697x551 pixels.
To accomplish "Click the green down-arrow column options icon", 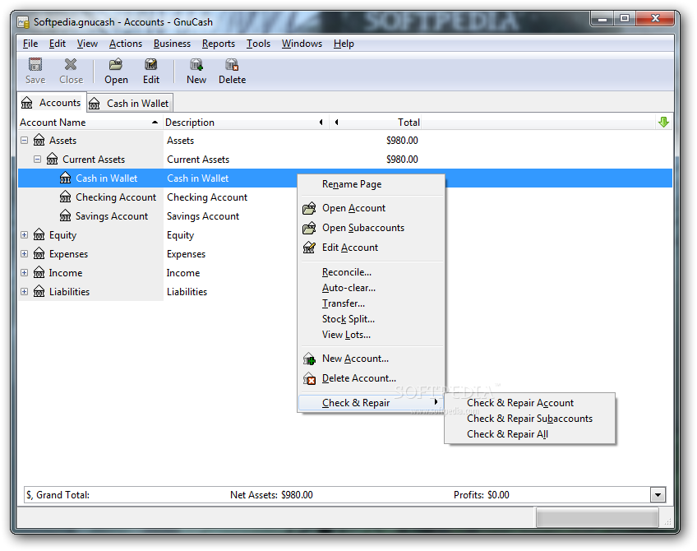I will tap(663, 122).
